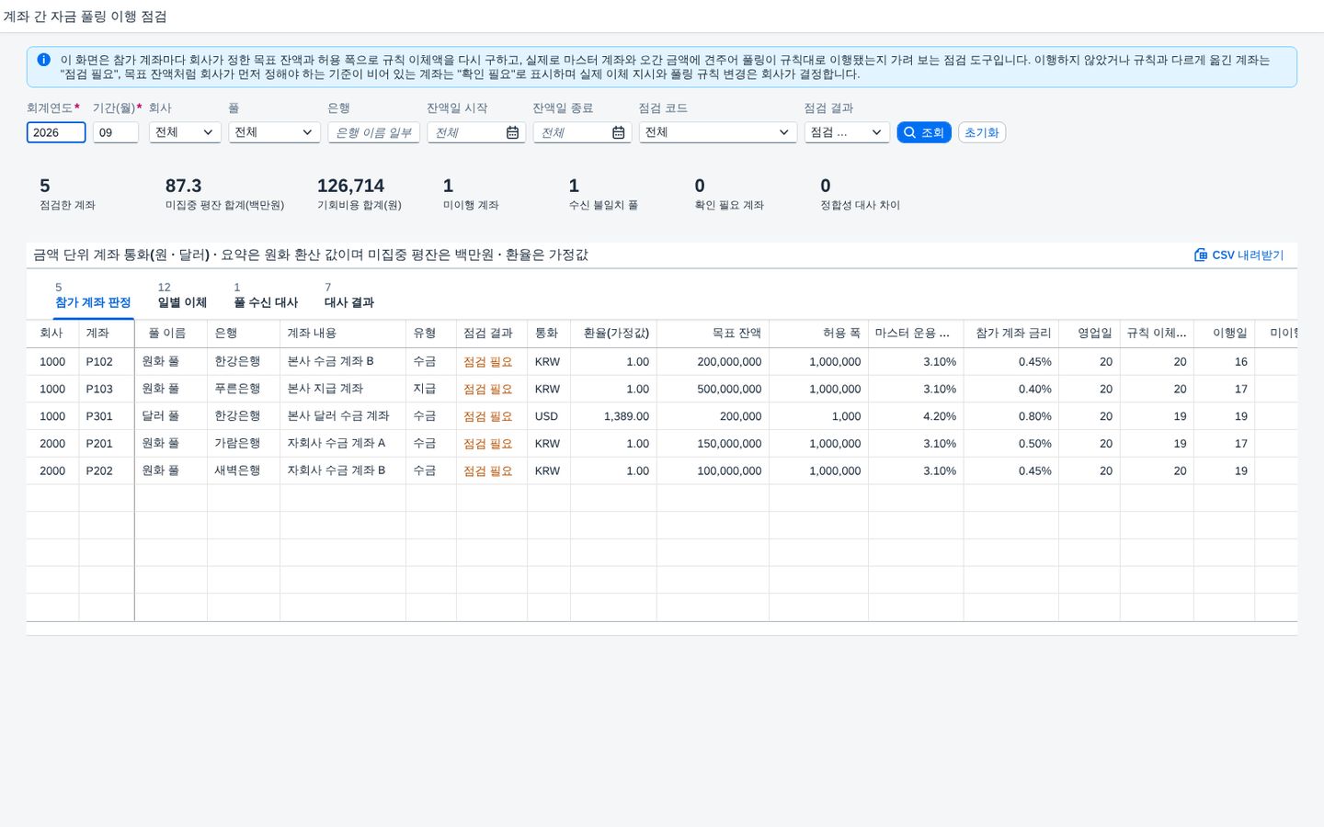Open the calendar picker for 잔액일 시작

[512, 132]
